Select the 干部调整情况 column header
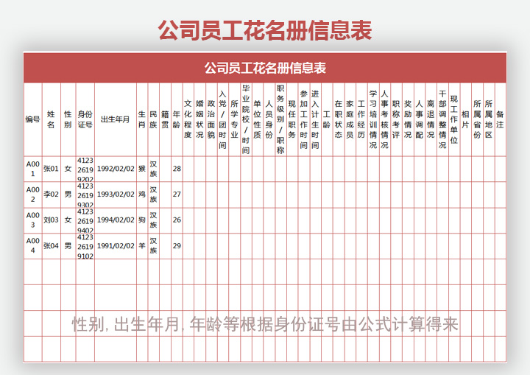 point(442,119)
